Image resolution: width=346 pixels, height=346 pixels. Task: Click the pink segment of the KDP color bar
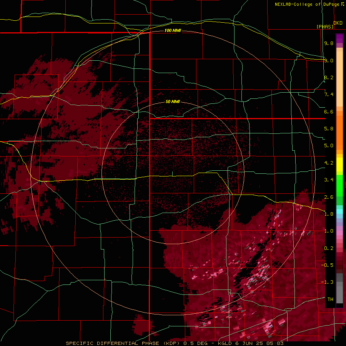pos(339,233)
